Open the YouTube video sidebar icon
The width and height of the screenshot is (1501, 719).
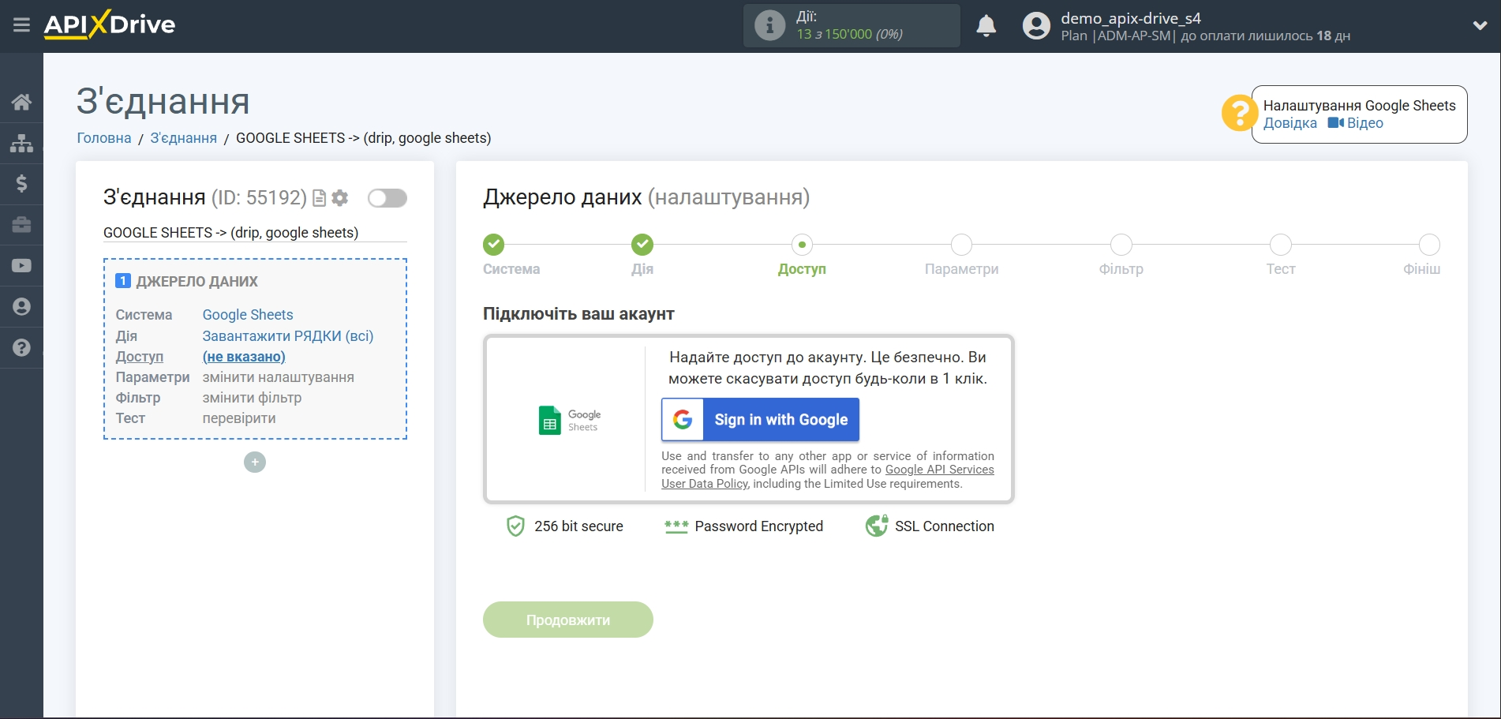(x=21, y=266)
